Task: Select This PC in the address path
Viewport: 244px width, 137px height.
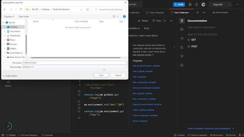Action: 35,10
